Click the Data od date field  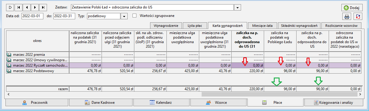(32, 16)
